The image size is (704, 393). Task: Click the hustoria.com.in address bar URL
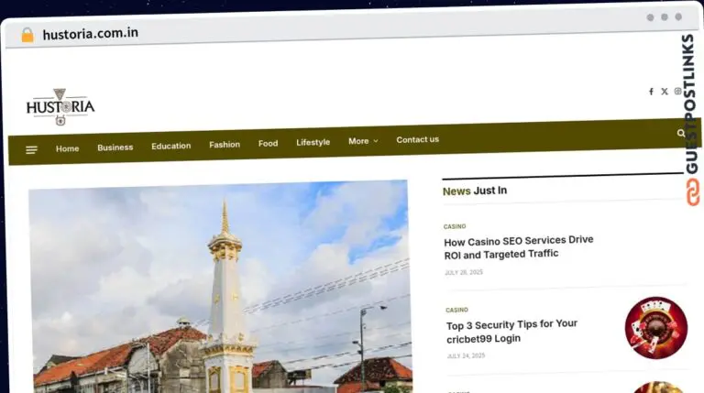coord(91,34)
